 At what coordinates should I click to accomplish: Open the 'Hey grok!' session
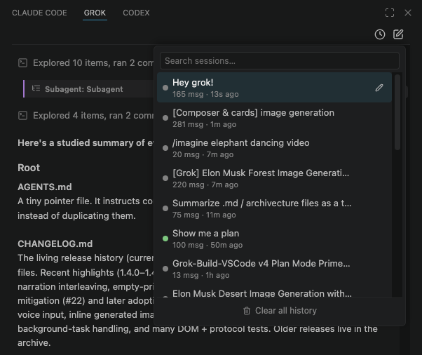[274, 87]
